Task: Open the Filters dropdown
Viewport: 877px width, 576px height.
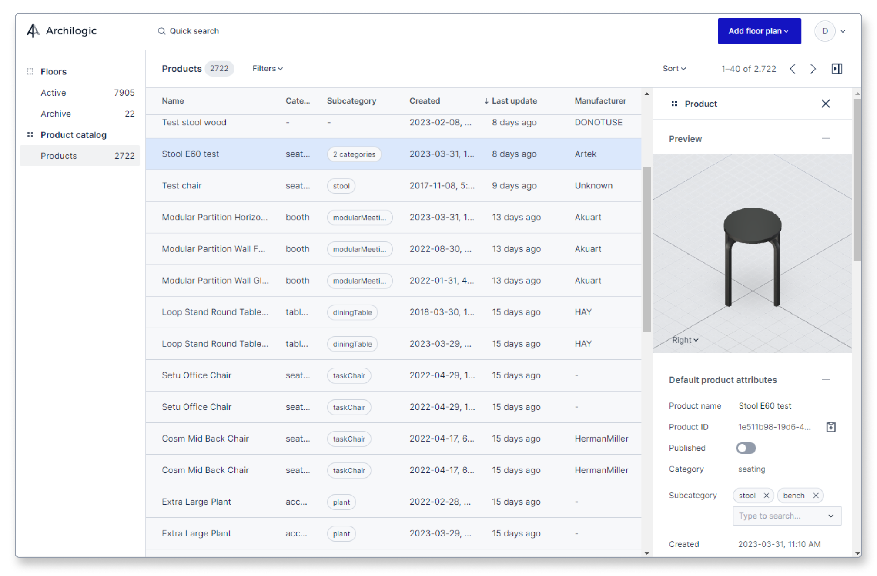Action: 267,68
